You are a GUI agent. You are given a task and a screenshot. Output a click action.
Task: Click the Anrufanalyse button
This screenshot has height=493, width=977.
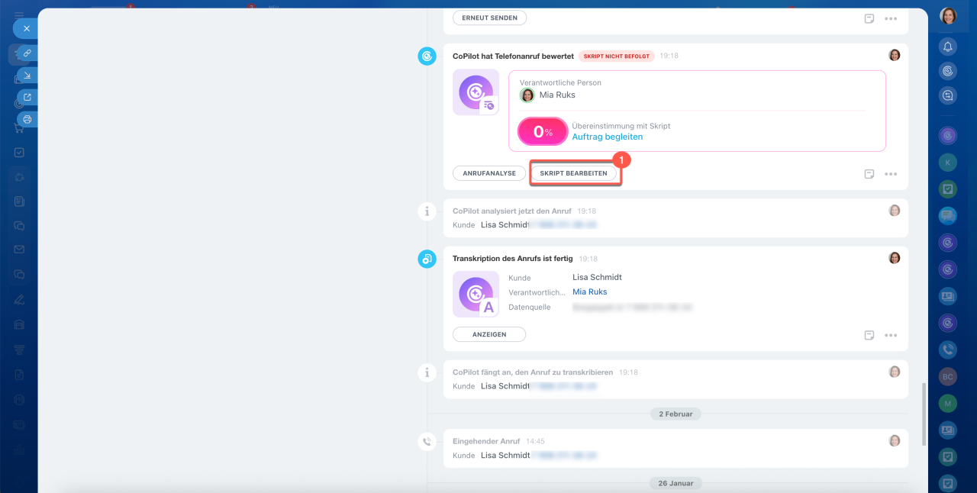coord(488,173)
